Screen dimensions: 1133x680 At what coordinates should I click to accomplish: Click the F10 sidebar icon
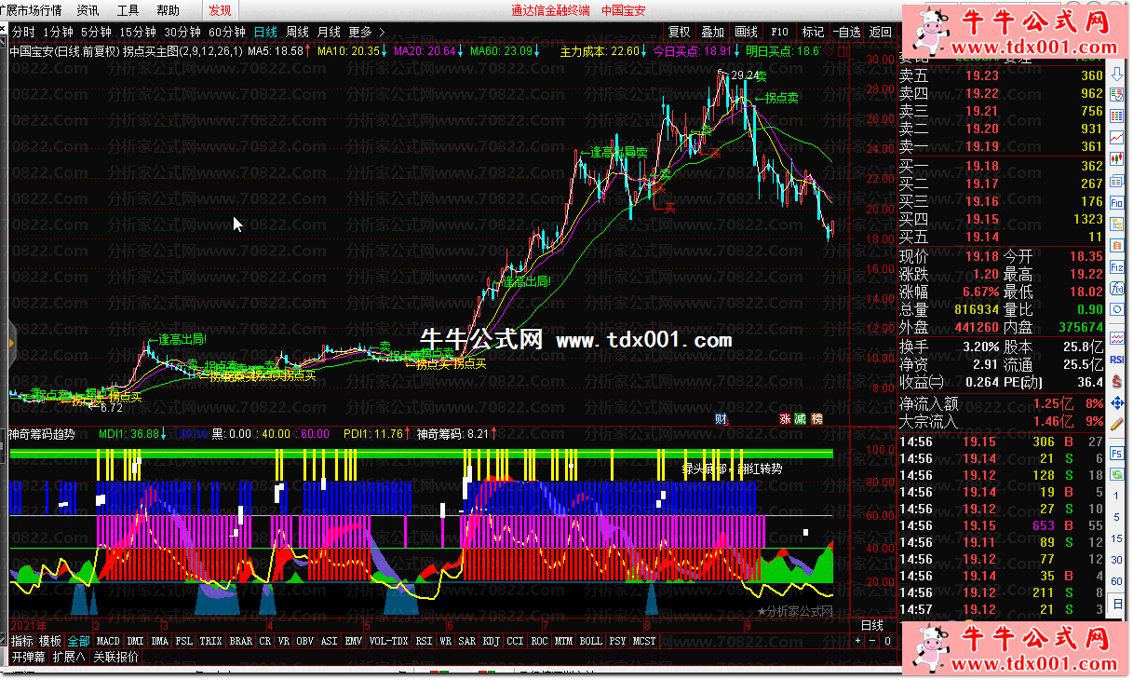click(1117, 203)
